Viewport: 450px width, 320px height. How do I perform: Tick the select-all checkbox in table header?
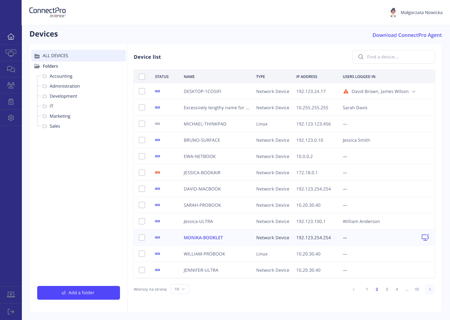pos(142,77)
